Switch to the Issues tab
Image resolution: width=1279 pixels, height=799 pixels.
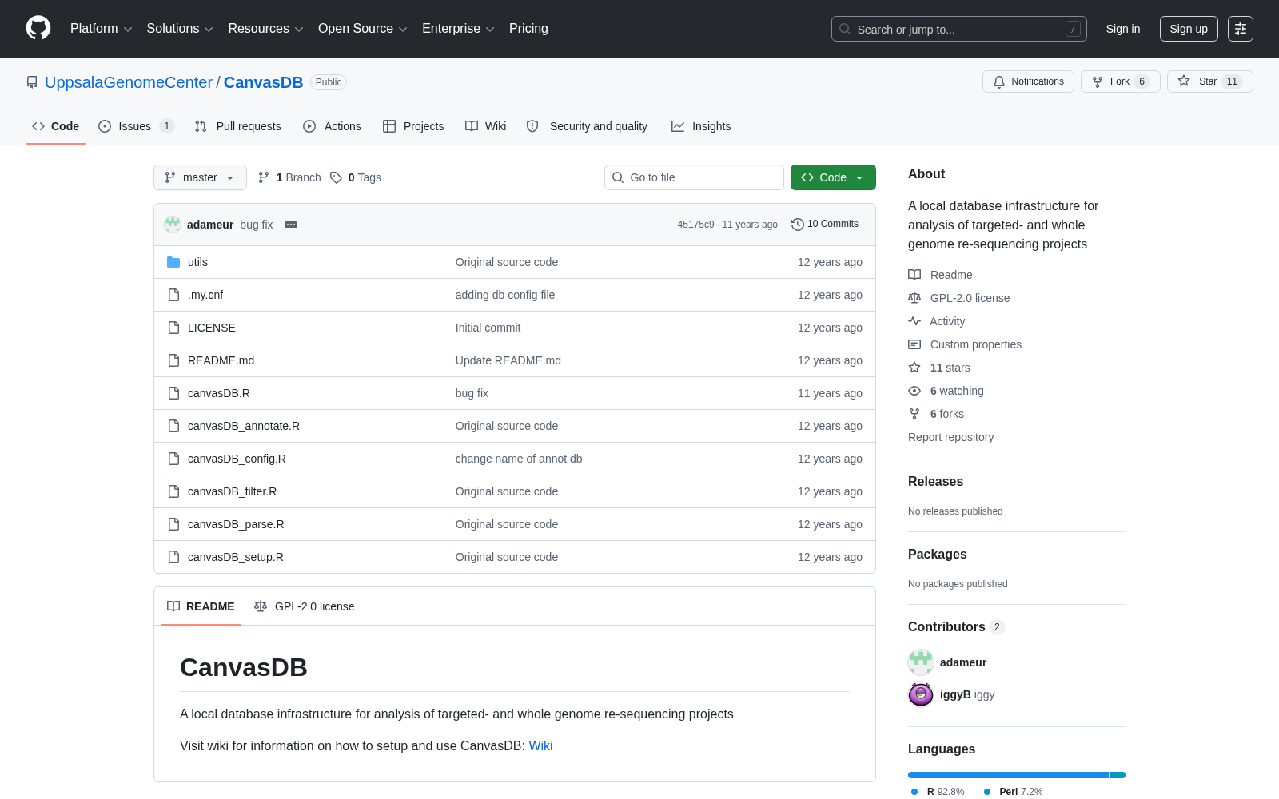coord(136,126)
